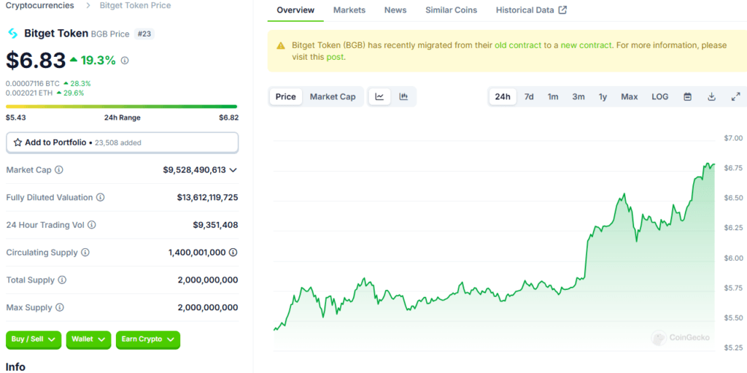The height and width of the screenshot is (373, 747).
Task: Click the Bitget Token logo icon
Action: 13,34
